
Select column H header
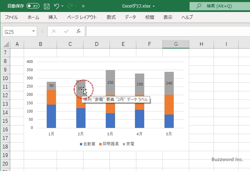tap(201, 44)
